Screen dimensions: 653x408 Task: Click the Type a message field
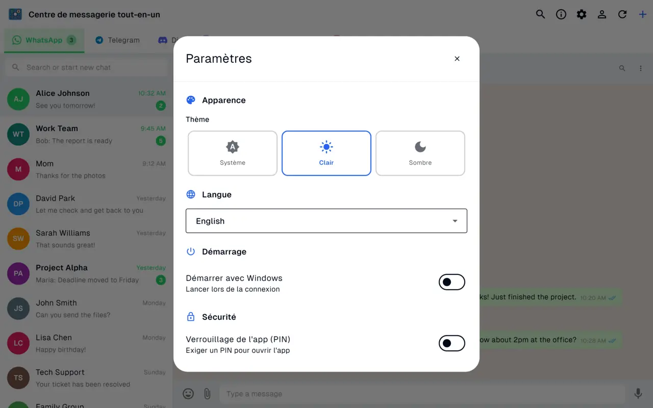point(422,394)
